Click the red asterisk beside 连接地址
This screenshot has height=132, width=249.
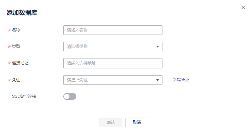click(x=9, y=63)
